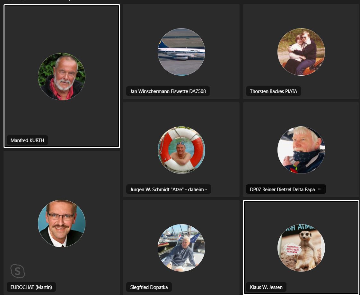Click the meerkat avatar of Klaus Jessen
Image resolution: width=360 pixels, height=295 pixels.
click(x=301, y=248)
